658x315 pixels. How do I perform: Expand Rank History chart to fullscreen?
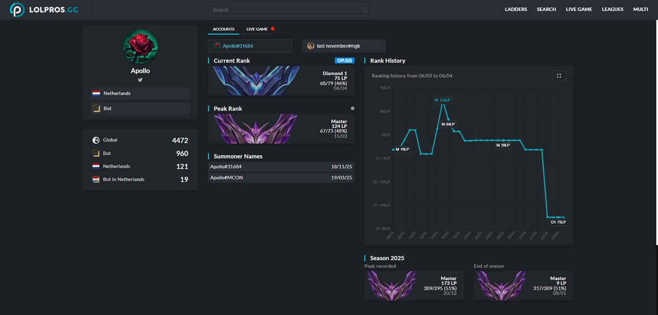click(559, 76)
